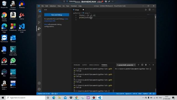Click the Bandicam pencil drawing icon
The image size is (177, 100).
[109, 1]
